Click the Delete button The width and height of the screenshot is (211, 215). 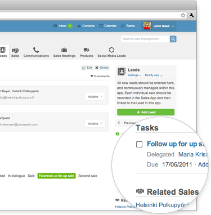(102, 68)
